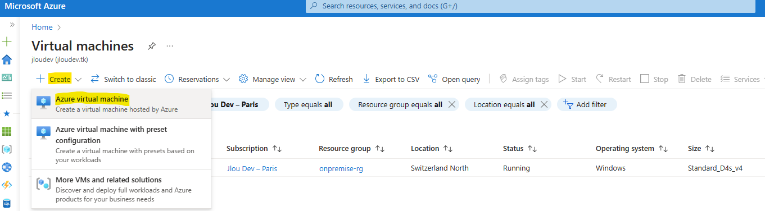
Task: Click the Refresh button
Action: pyautogui.click(x=334, y=79)
